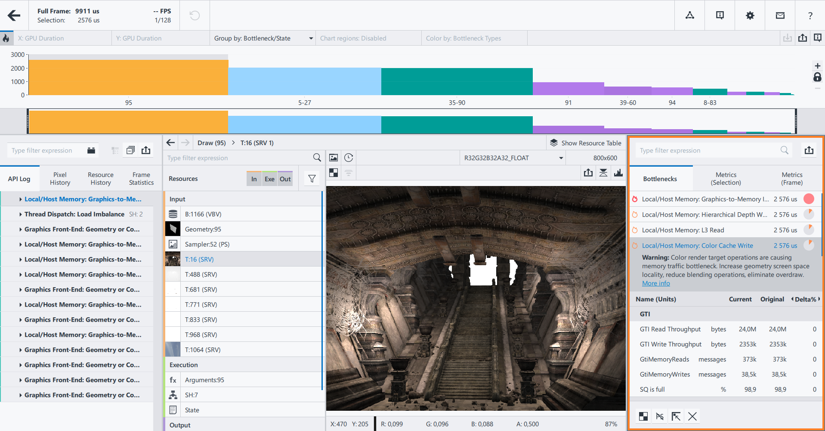
Task: Click the resource history clock icon
Action: coord(349,158)
